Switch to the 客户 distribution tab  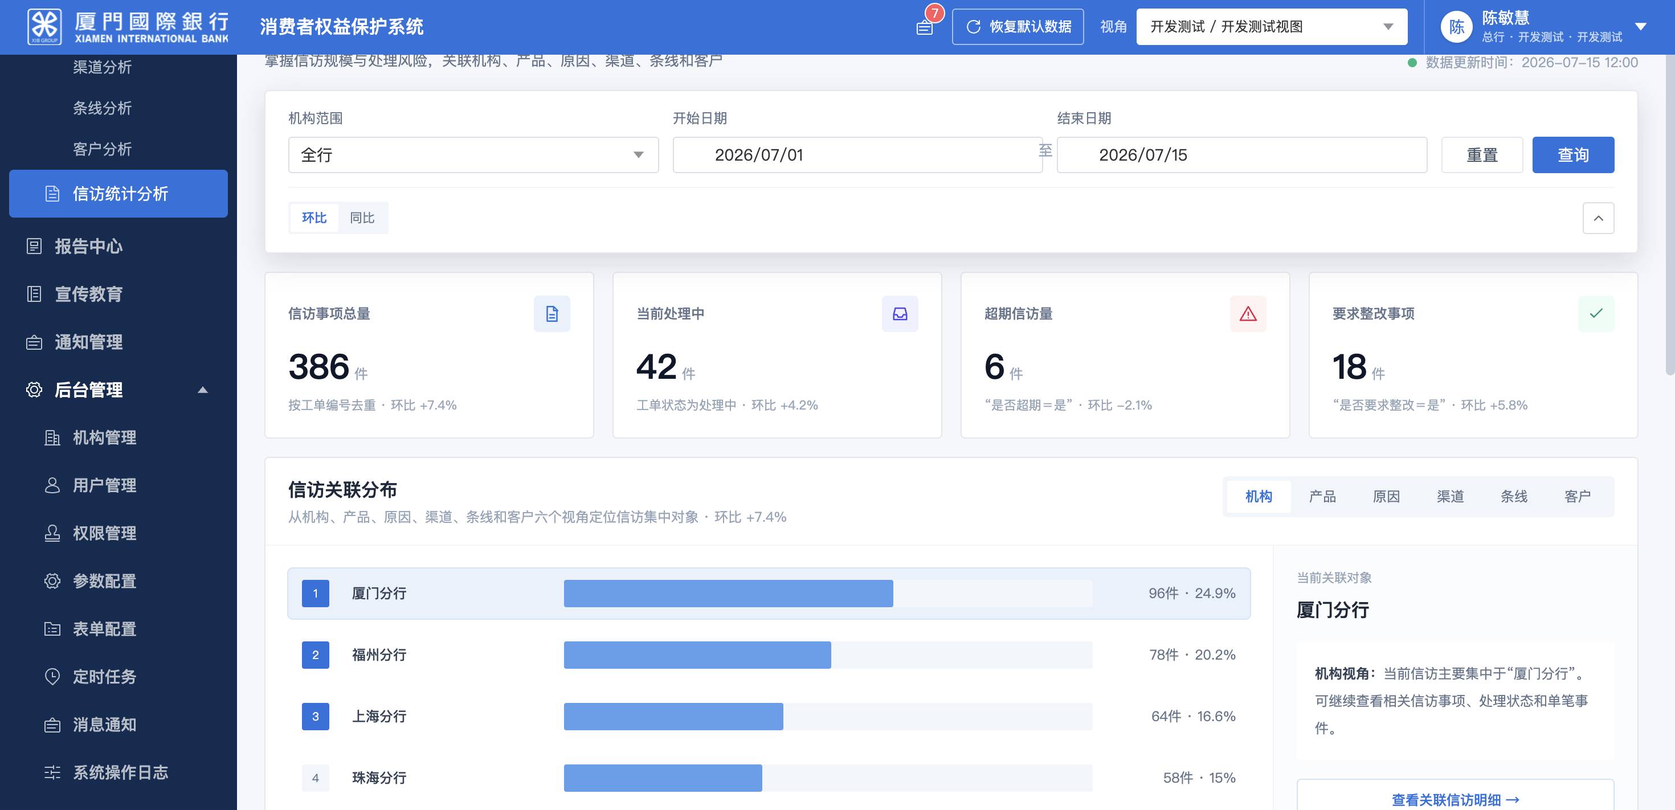(x=1578, y=497)
